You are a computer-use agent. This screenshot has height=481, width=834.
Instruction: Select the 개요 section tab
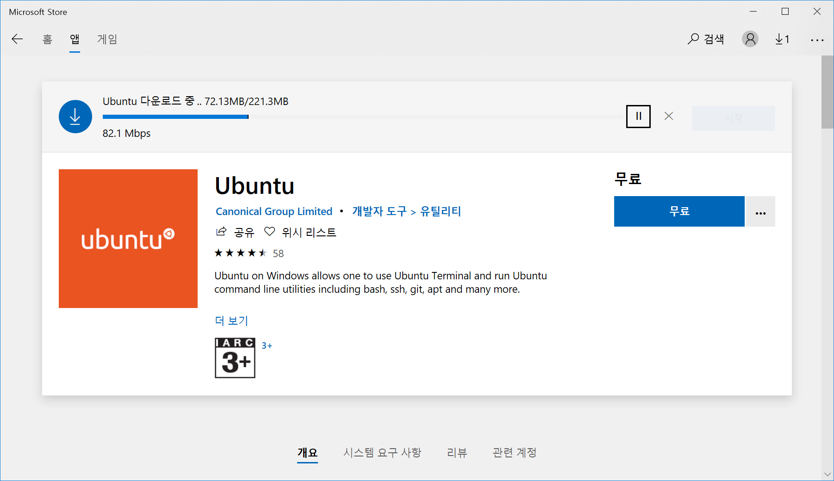(x=307, y=452)
